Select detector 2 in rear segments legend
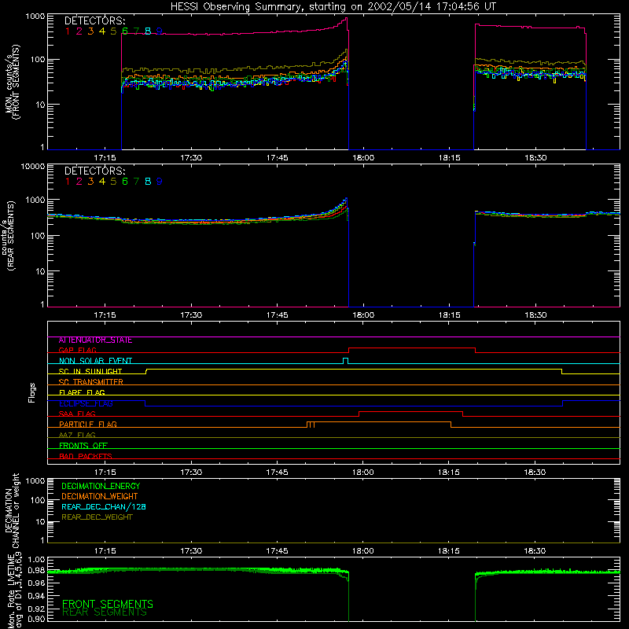Screen dimensions: 629x629 (79, 182)
